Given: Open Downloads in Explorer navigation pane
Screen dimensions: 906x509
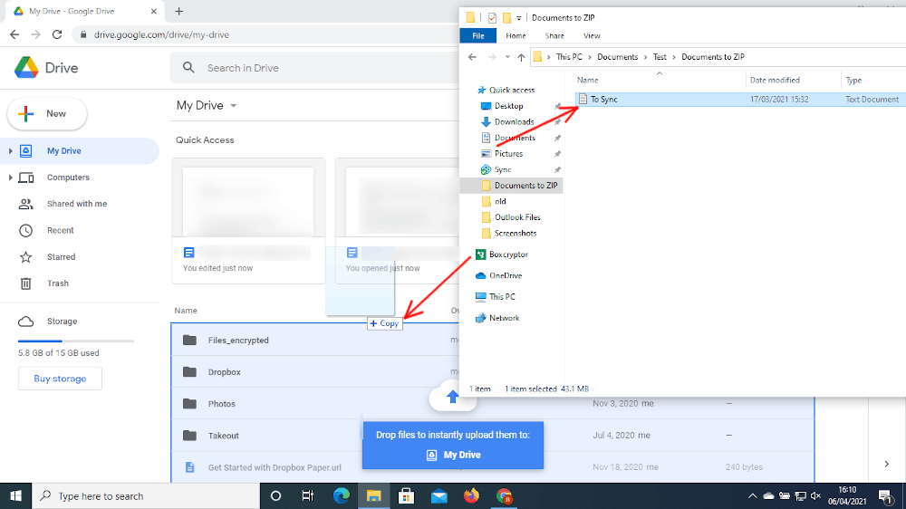Looking at the screenshot, I should [514, 122].
